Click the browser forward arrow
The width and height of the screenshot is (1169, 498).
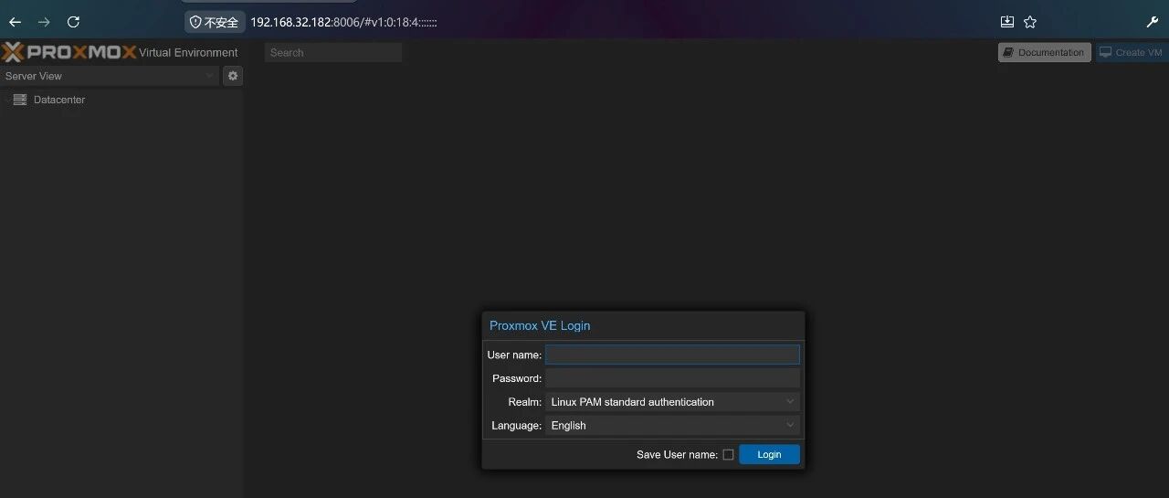(44, 22)
